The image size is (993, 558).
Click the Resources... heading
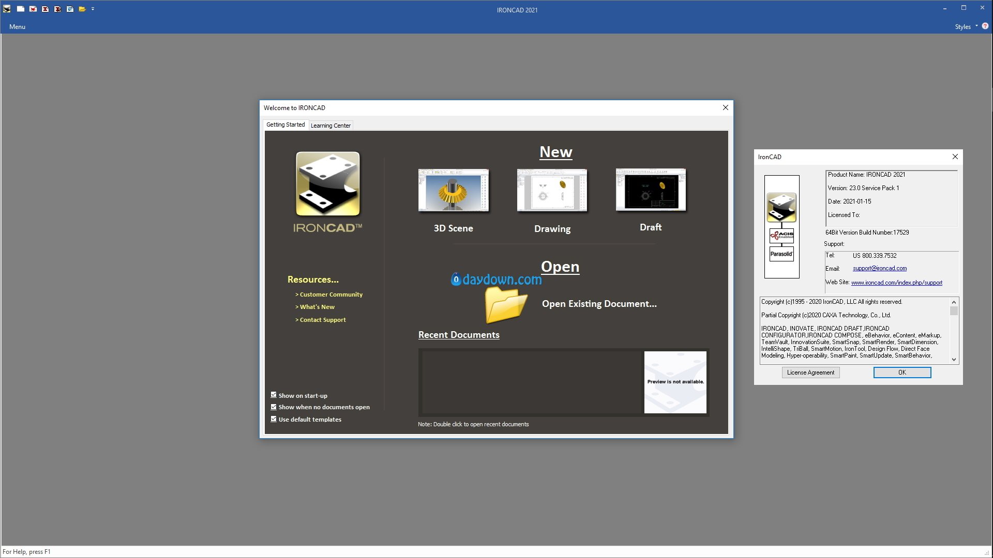pyautogui.click(x=313, y=280)
